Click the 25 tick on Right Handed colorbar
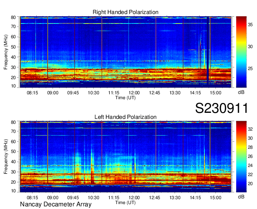257x209 pixels. click(250, 69)
